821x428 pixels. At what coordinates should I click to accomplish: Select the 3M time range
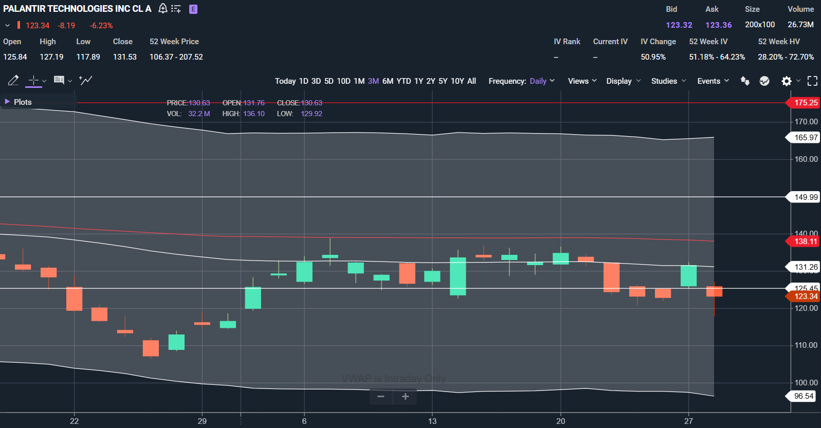(x=374, y=81)
